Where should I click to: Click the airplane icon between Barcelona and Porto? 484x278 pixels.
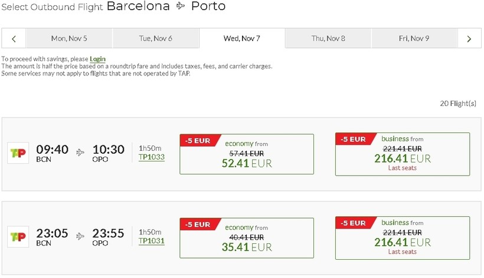click(181, 6)
